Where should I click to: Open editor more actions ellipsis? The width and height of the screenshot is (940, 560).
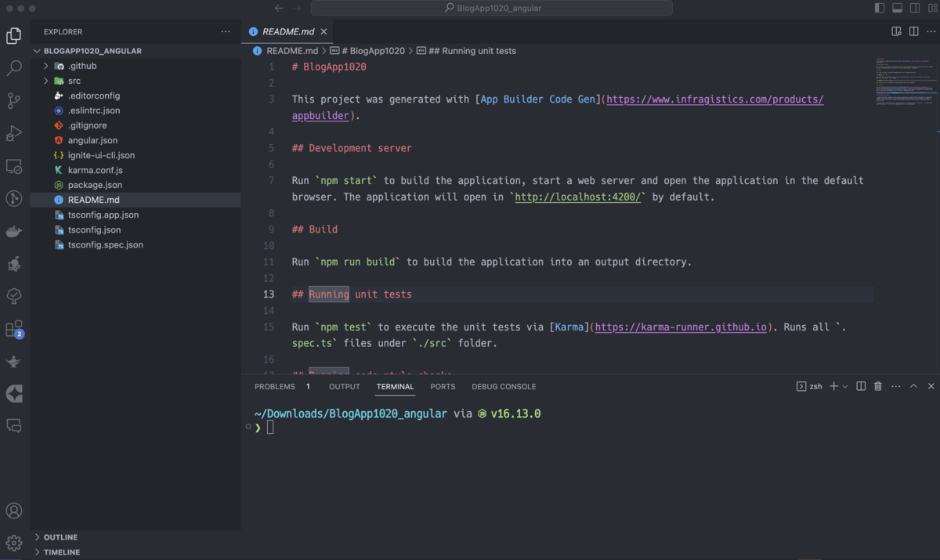point(931,31)
